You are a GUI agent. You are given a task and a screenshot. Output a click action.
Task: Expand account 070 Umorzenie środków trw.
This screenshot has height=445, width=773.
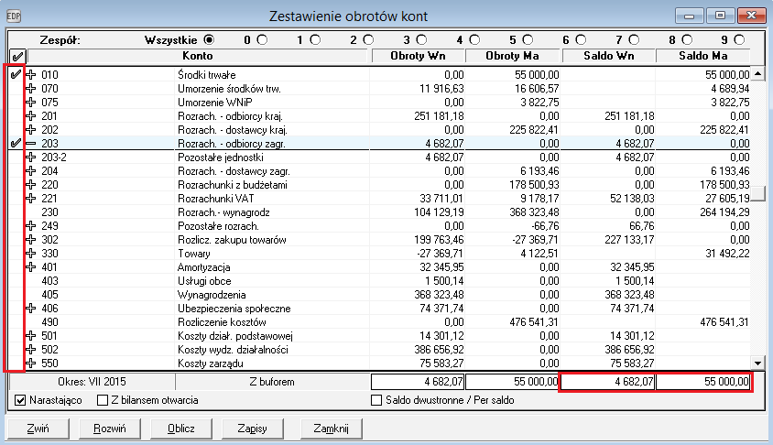tap(30, 89)
